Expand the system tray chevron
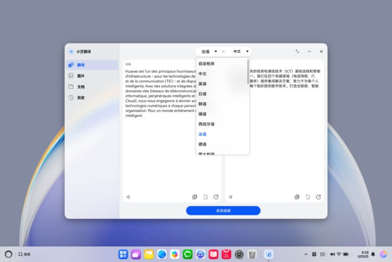Image resolution: width=392 pixels, height=262 pixels. [x=306, y=254]
